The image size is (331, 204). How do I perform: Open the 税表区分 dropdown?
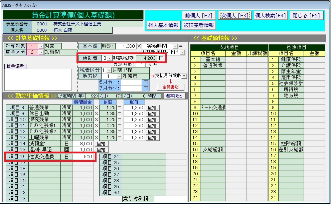109,70
